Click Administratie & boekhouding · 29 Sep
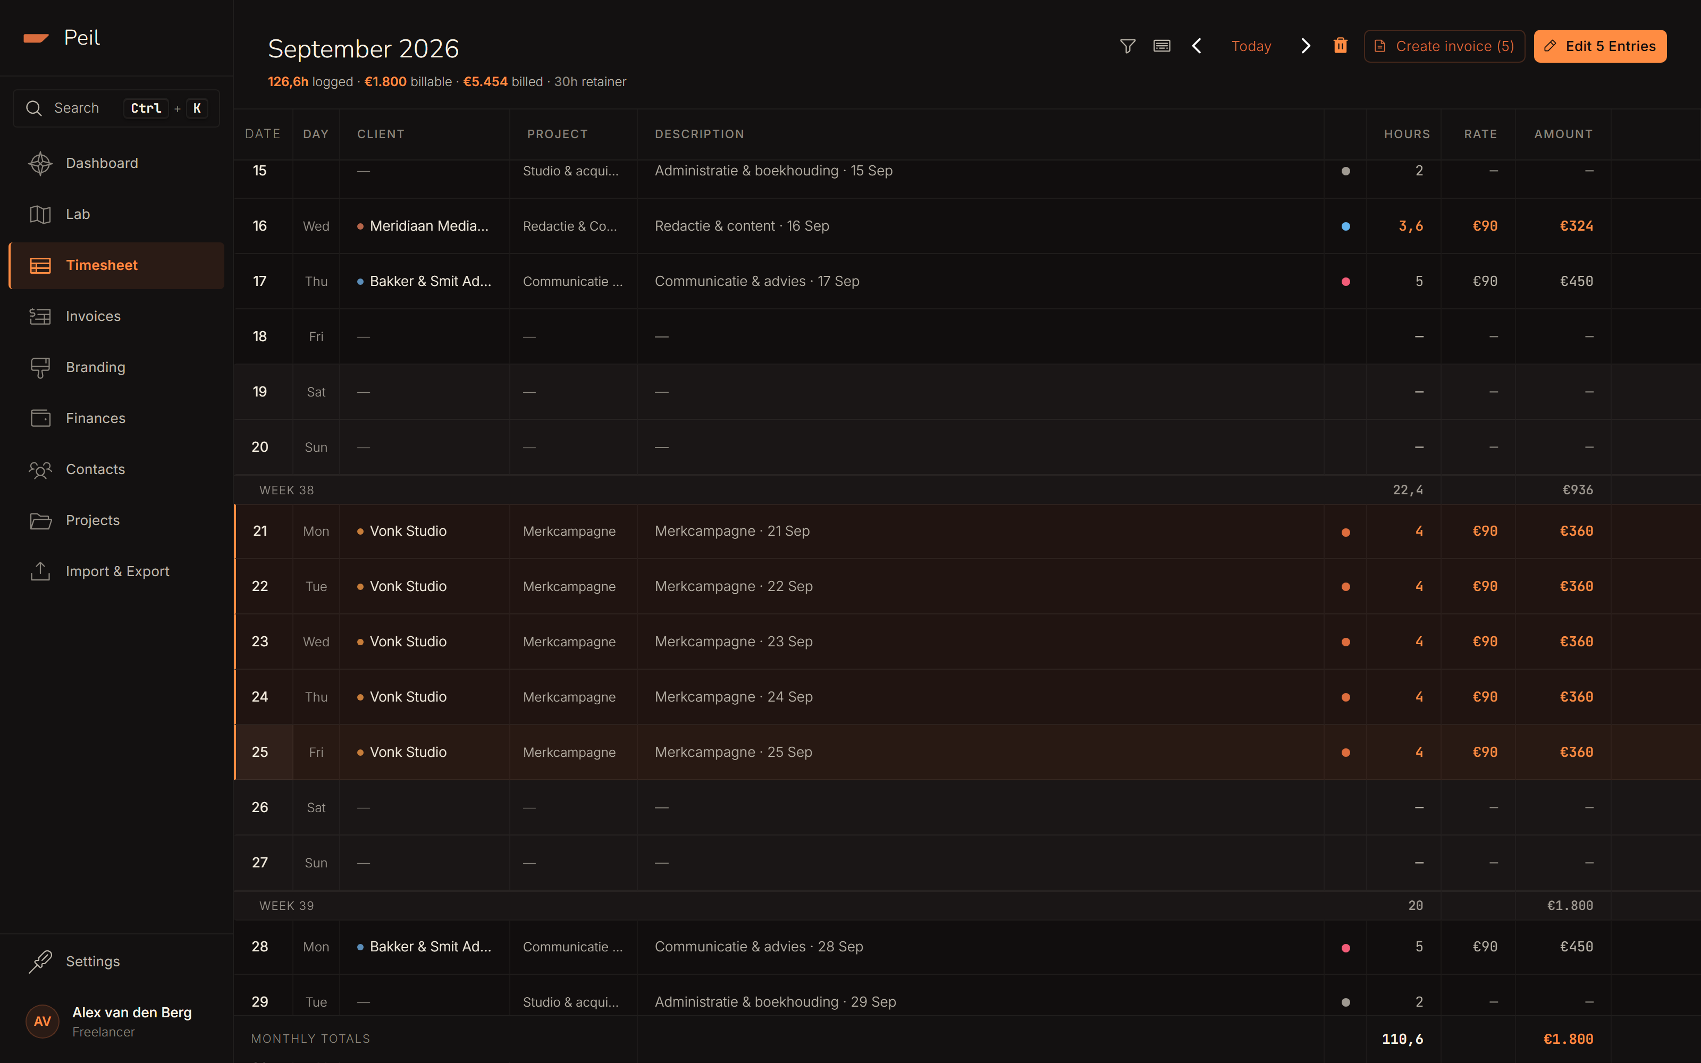This screenshot has height=1063, width=1701. pyautogui.click(x=776, y=1002)
